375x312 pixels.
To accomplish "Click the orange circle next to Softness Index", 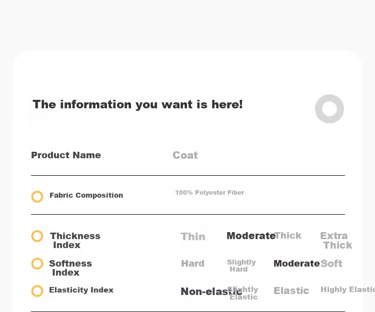I will click(x=37, y=264).
